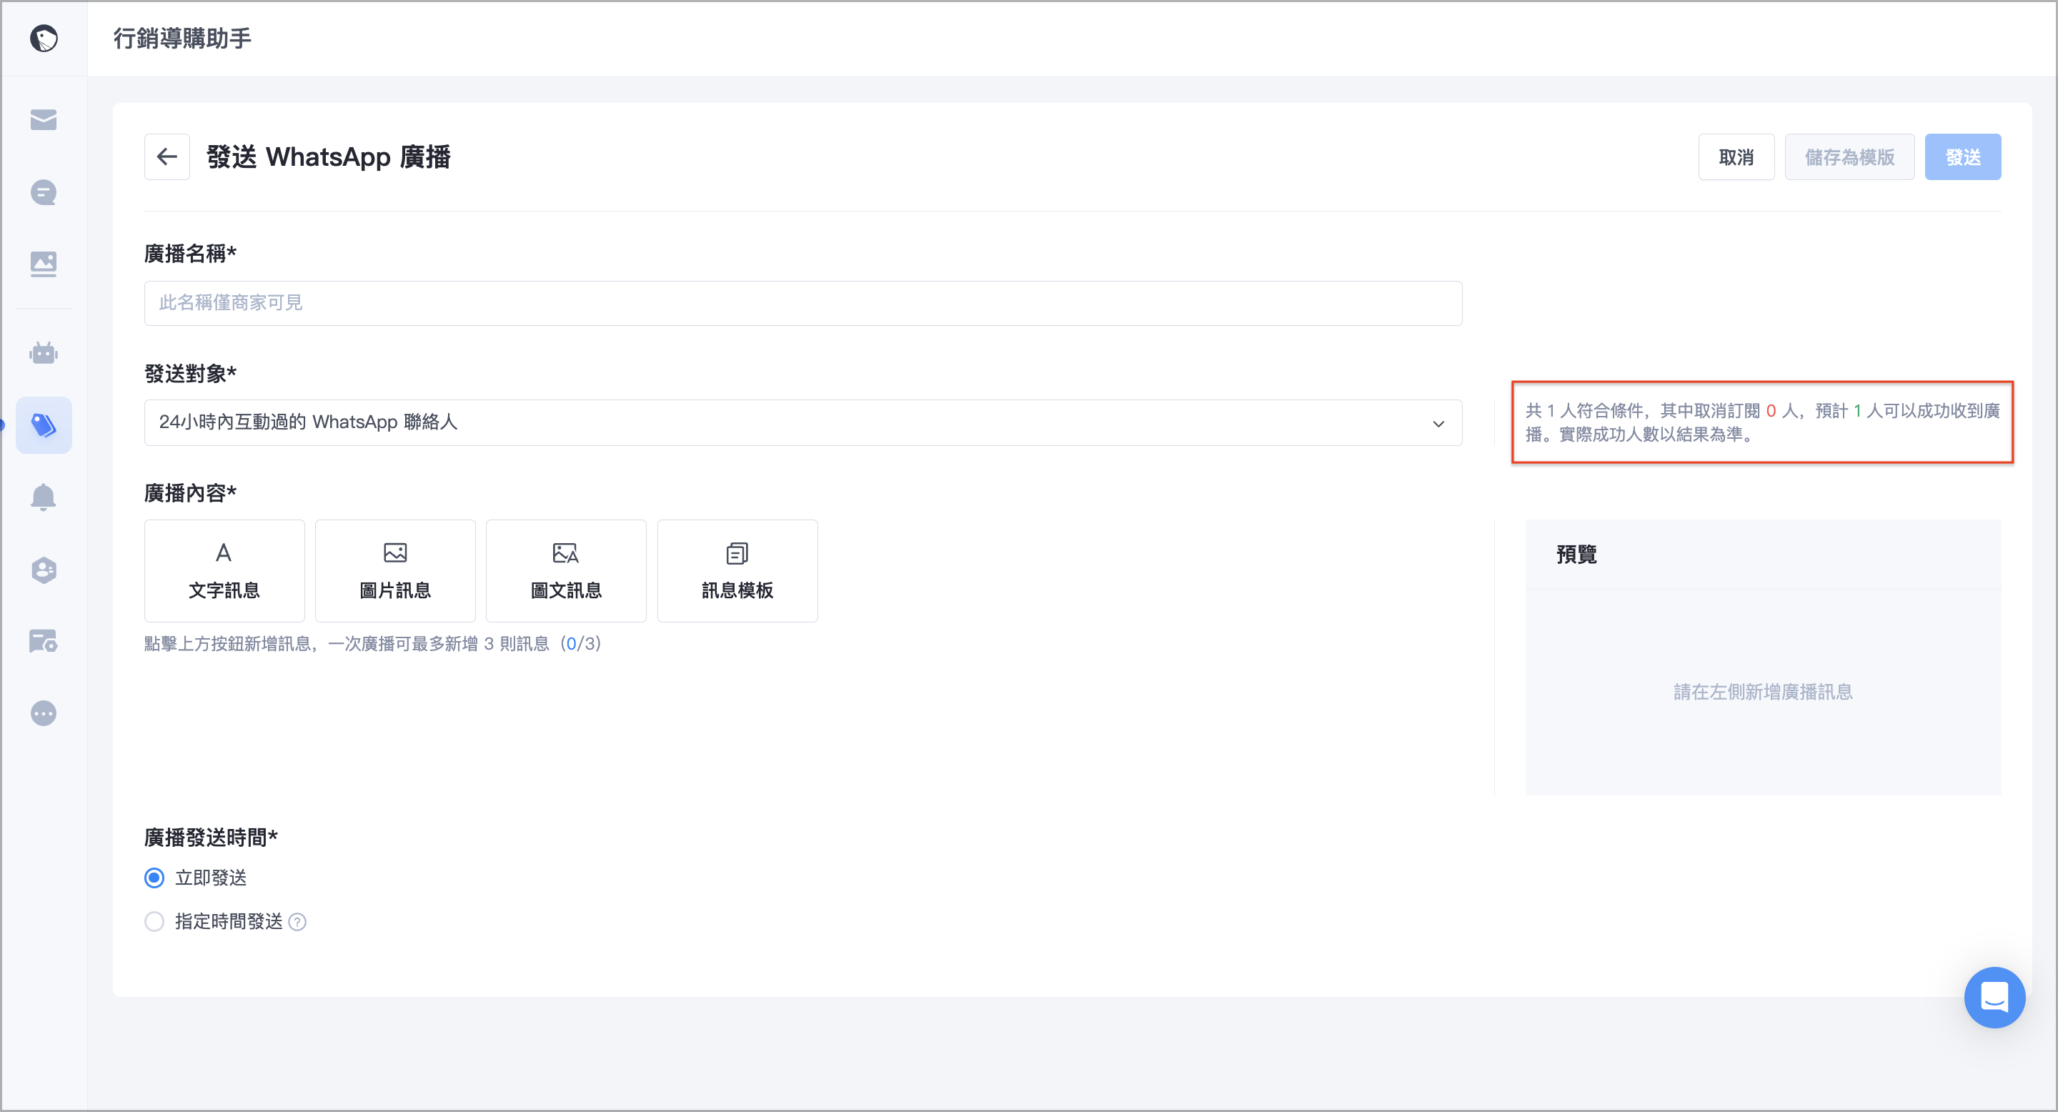This screenshot has height=1112, width=2058.
Task: Click the 行銷導購助手 header title
Action: (x=182, y=38)
